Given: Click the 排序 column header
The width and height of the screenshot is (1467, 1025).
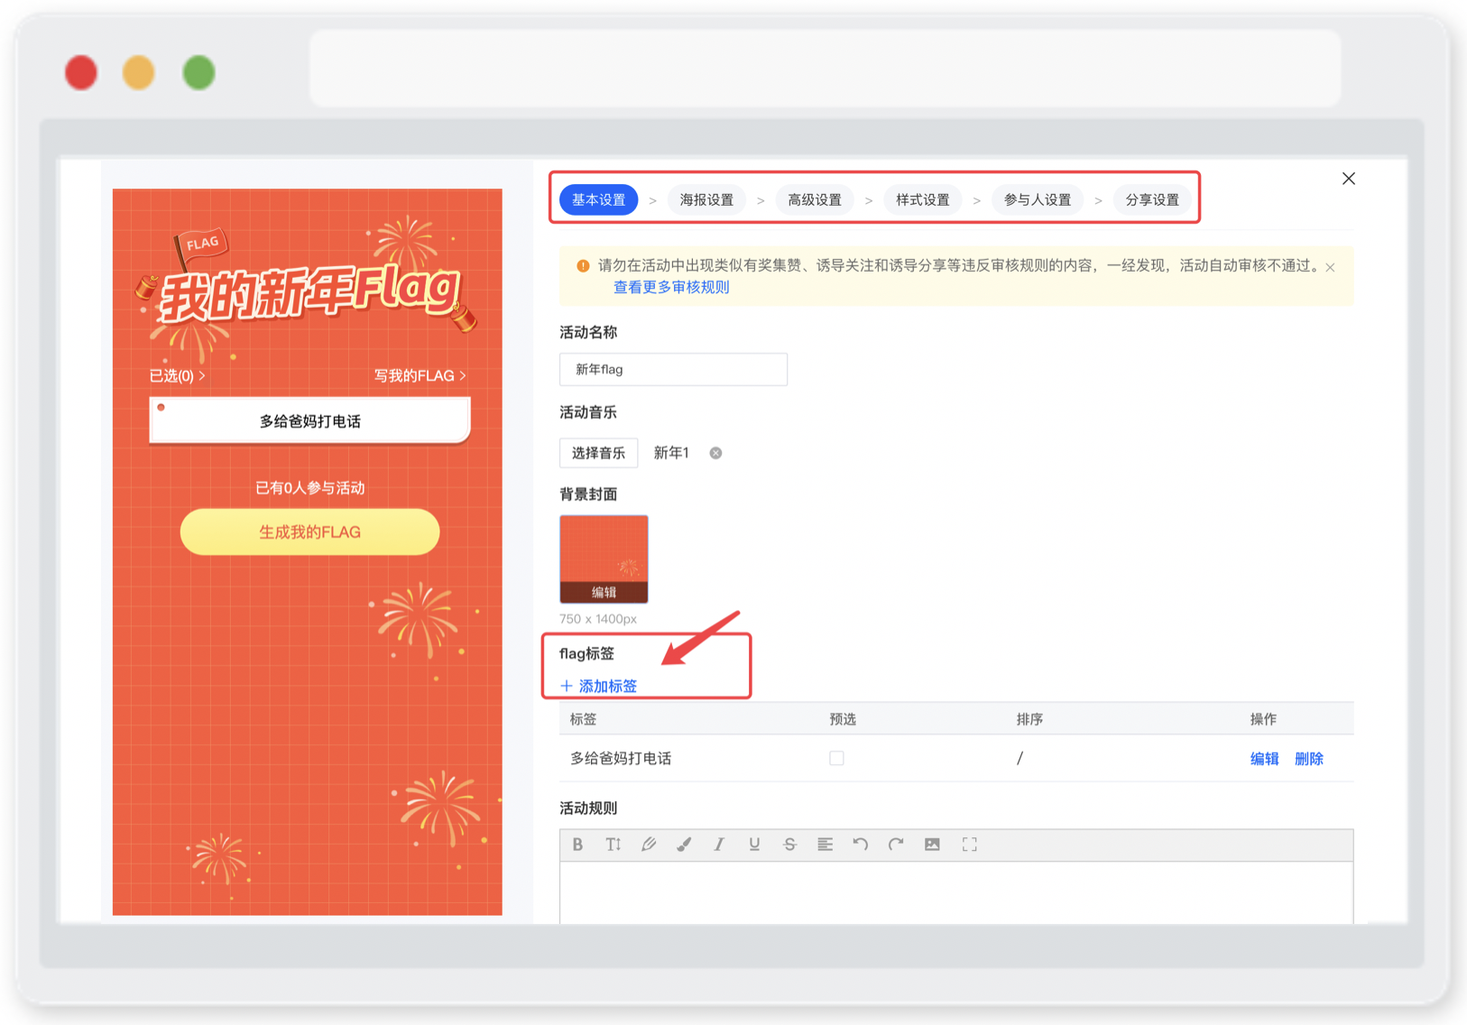Looking at the screenshot, I should click(x=1029, y=719).
